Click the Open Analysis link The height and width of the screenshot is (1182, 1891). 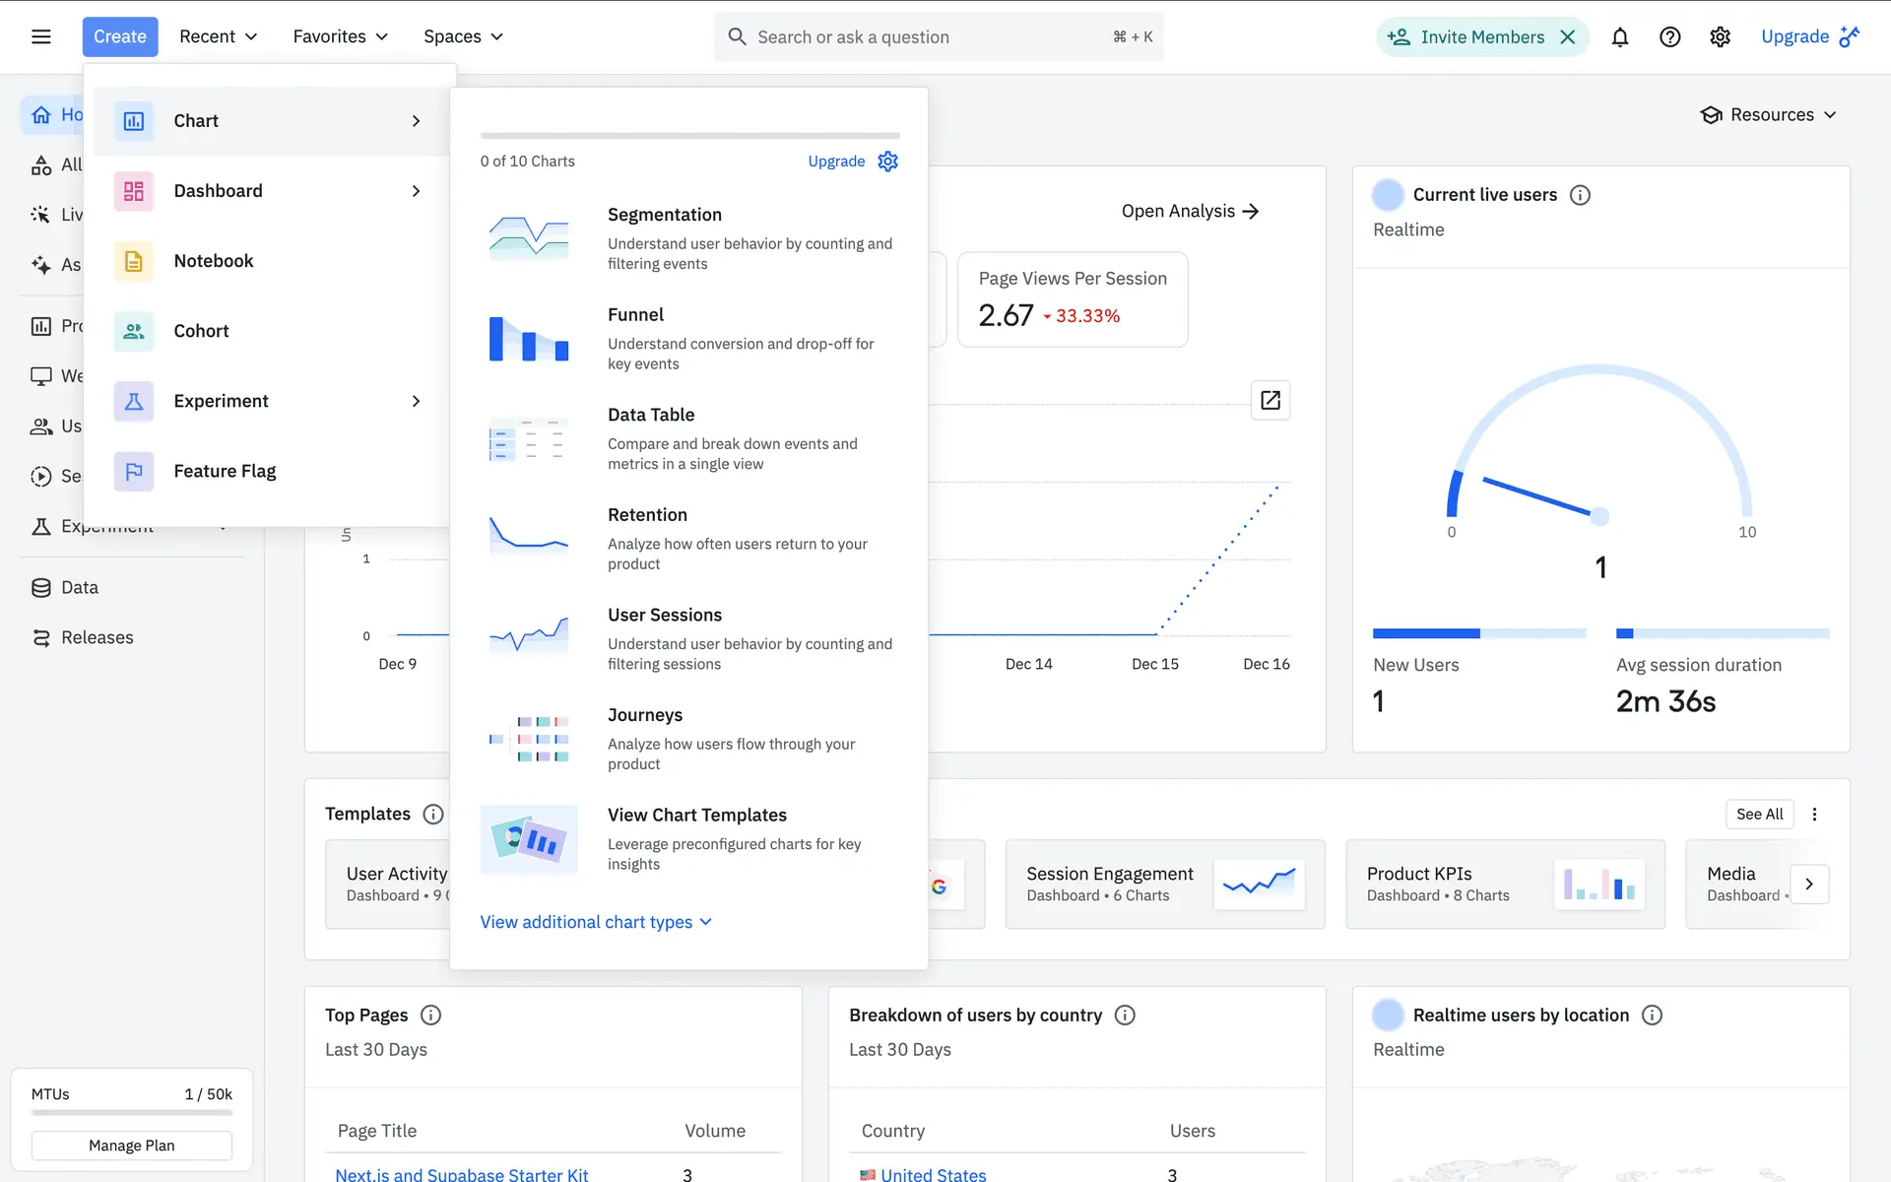click(1189, 211)
